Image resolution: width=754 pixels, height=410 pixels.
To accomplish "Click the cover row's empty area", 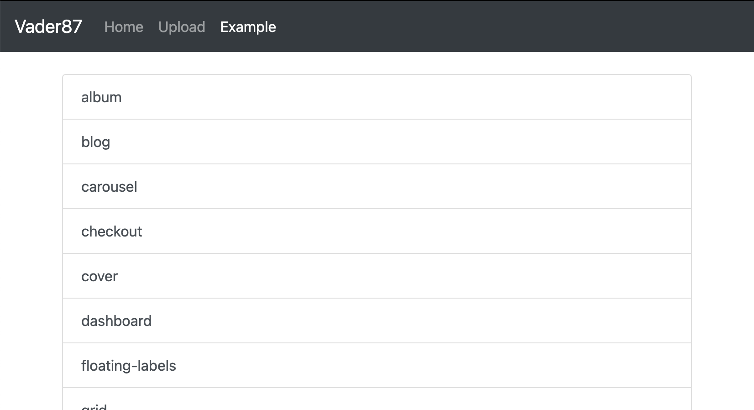I will [x=411, y=276].
